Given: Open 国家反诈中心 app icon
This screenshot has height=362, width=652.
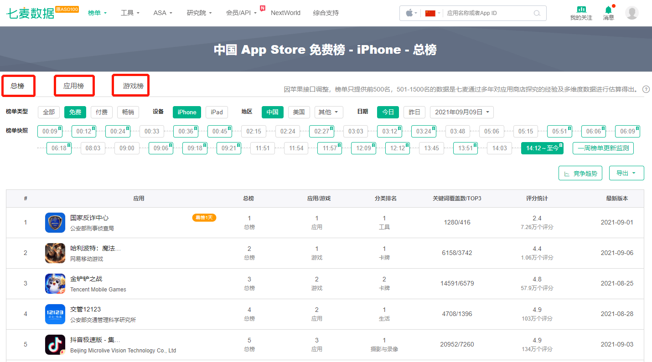Looking at the screenshot, I should point(55,223).
